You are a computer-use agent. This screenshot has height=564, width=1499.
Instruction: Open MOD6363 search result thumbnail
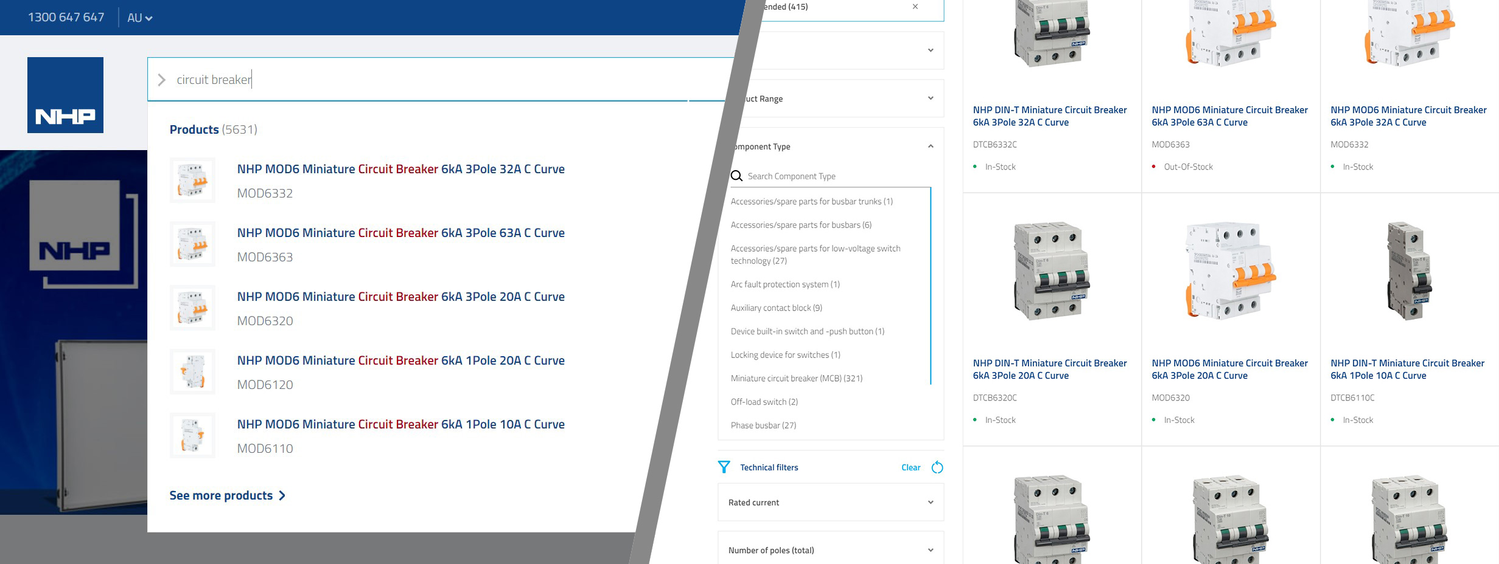point(192,244)
